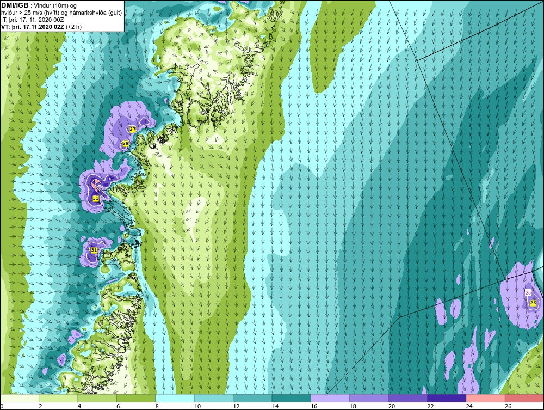Image resolution: width=544 pixels, height=410 pixels.
Task: Click the scale tick number 10
Action: (x=197, y=406)
